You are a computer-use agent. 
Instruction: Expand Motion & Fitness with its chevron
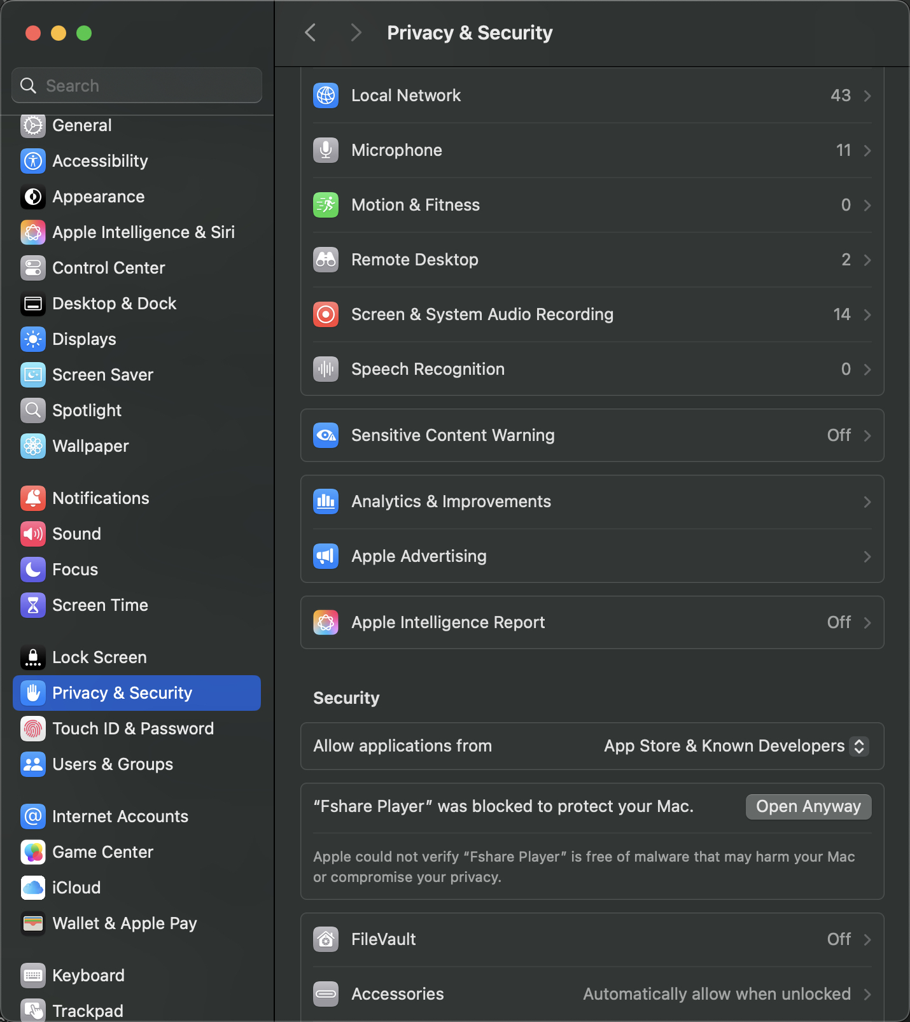867,205
